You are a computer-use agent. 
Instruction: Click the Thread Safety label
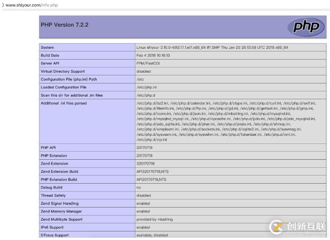53,195
